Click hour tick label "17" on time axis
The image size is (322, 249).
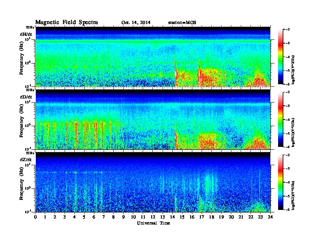pyautogui.click(x=202, y=217)
